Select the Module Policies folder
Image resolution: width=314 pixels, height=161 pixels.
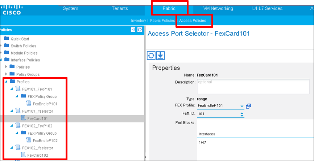click(x=24, y=53)
